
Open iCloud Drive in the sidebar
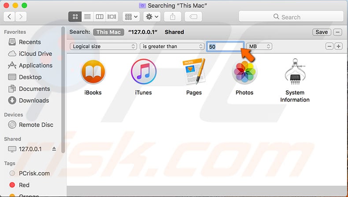(30, 54)
